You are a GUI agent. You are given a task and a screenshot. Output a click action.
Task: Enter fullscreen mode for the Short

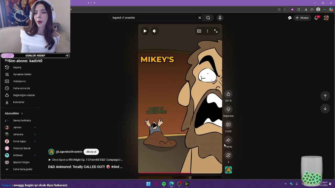(x=216, y=31)
